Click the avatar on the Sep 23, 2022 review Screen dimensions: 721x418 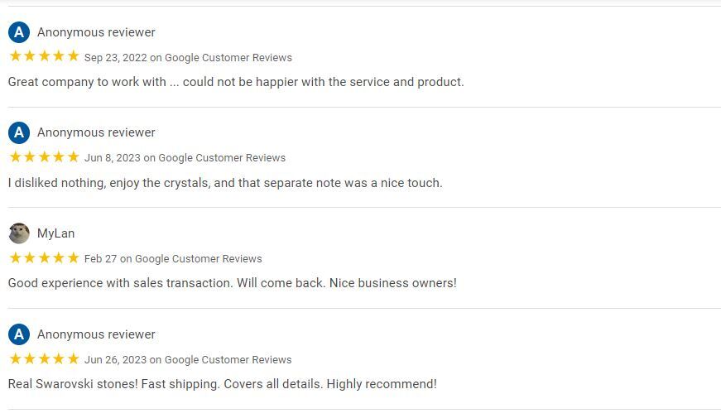click(x=19, y=32)
